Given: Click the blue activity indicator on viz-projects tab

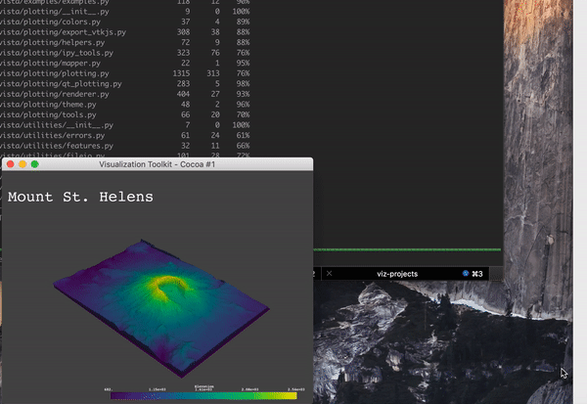Looking at the screenshot, I should pyautogui.click(x=466, y=273).
